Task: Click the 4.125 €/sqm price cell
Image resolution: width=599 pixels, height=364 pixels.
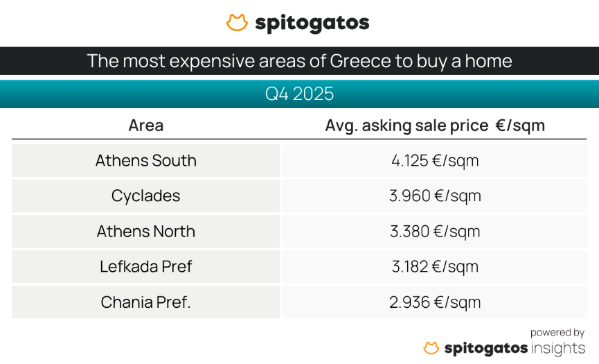Action: [434, 161]
